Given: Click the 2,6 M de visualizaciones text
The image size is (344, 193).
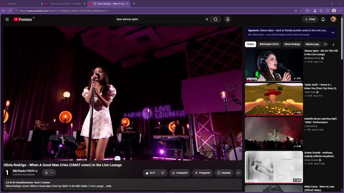Looking at the screenshot, I should point(19,183).
